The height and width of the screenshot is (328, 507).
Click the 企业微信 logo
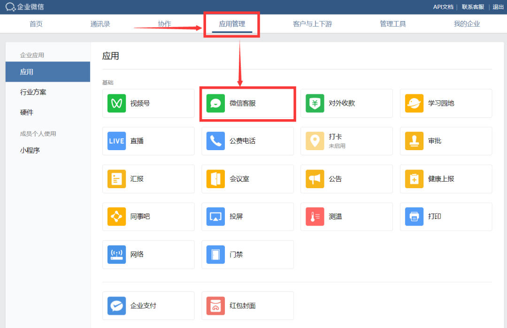click(25, 7)
